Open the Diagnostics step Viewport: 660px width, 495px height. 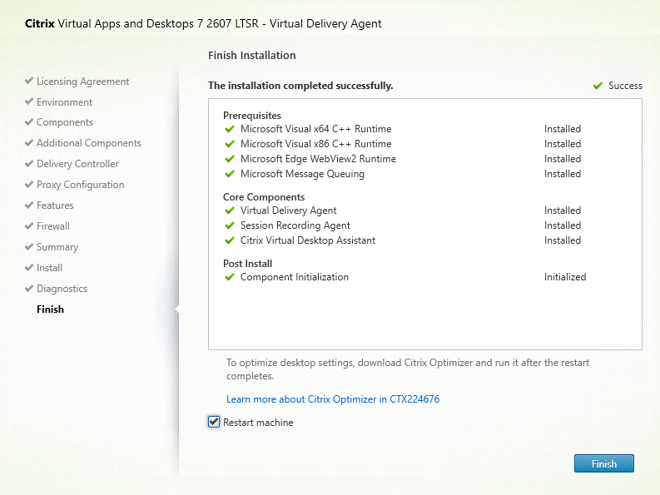[x=62, y=289]
